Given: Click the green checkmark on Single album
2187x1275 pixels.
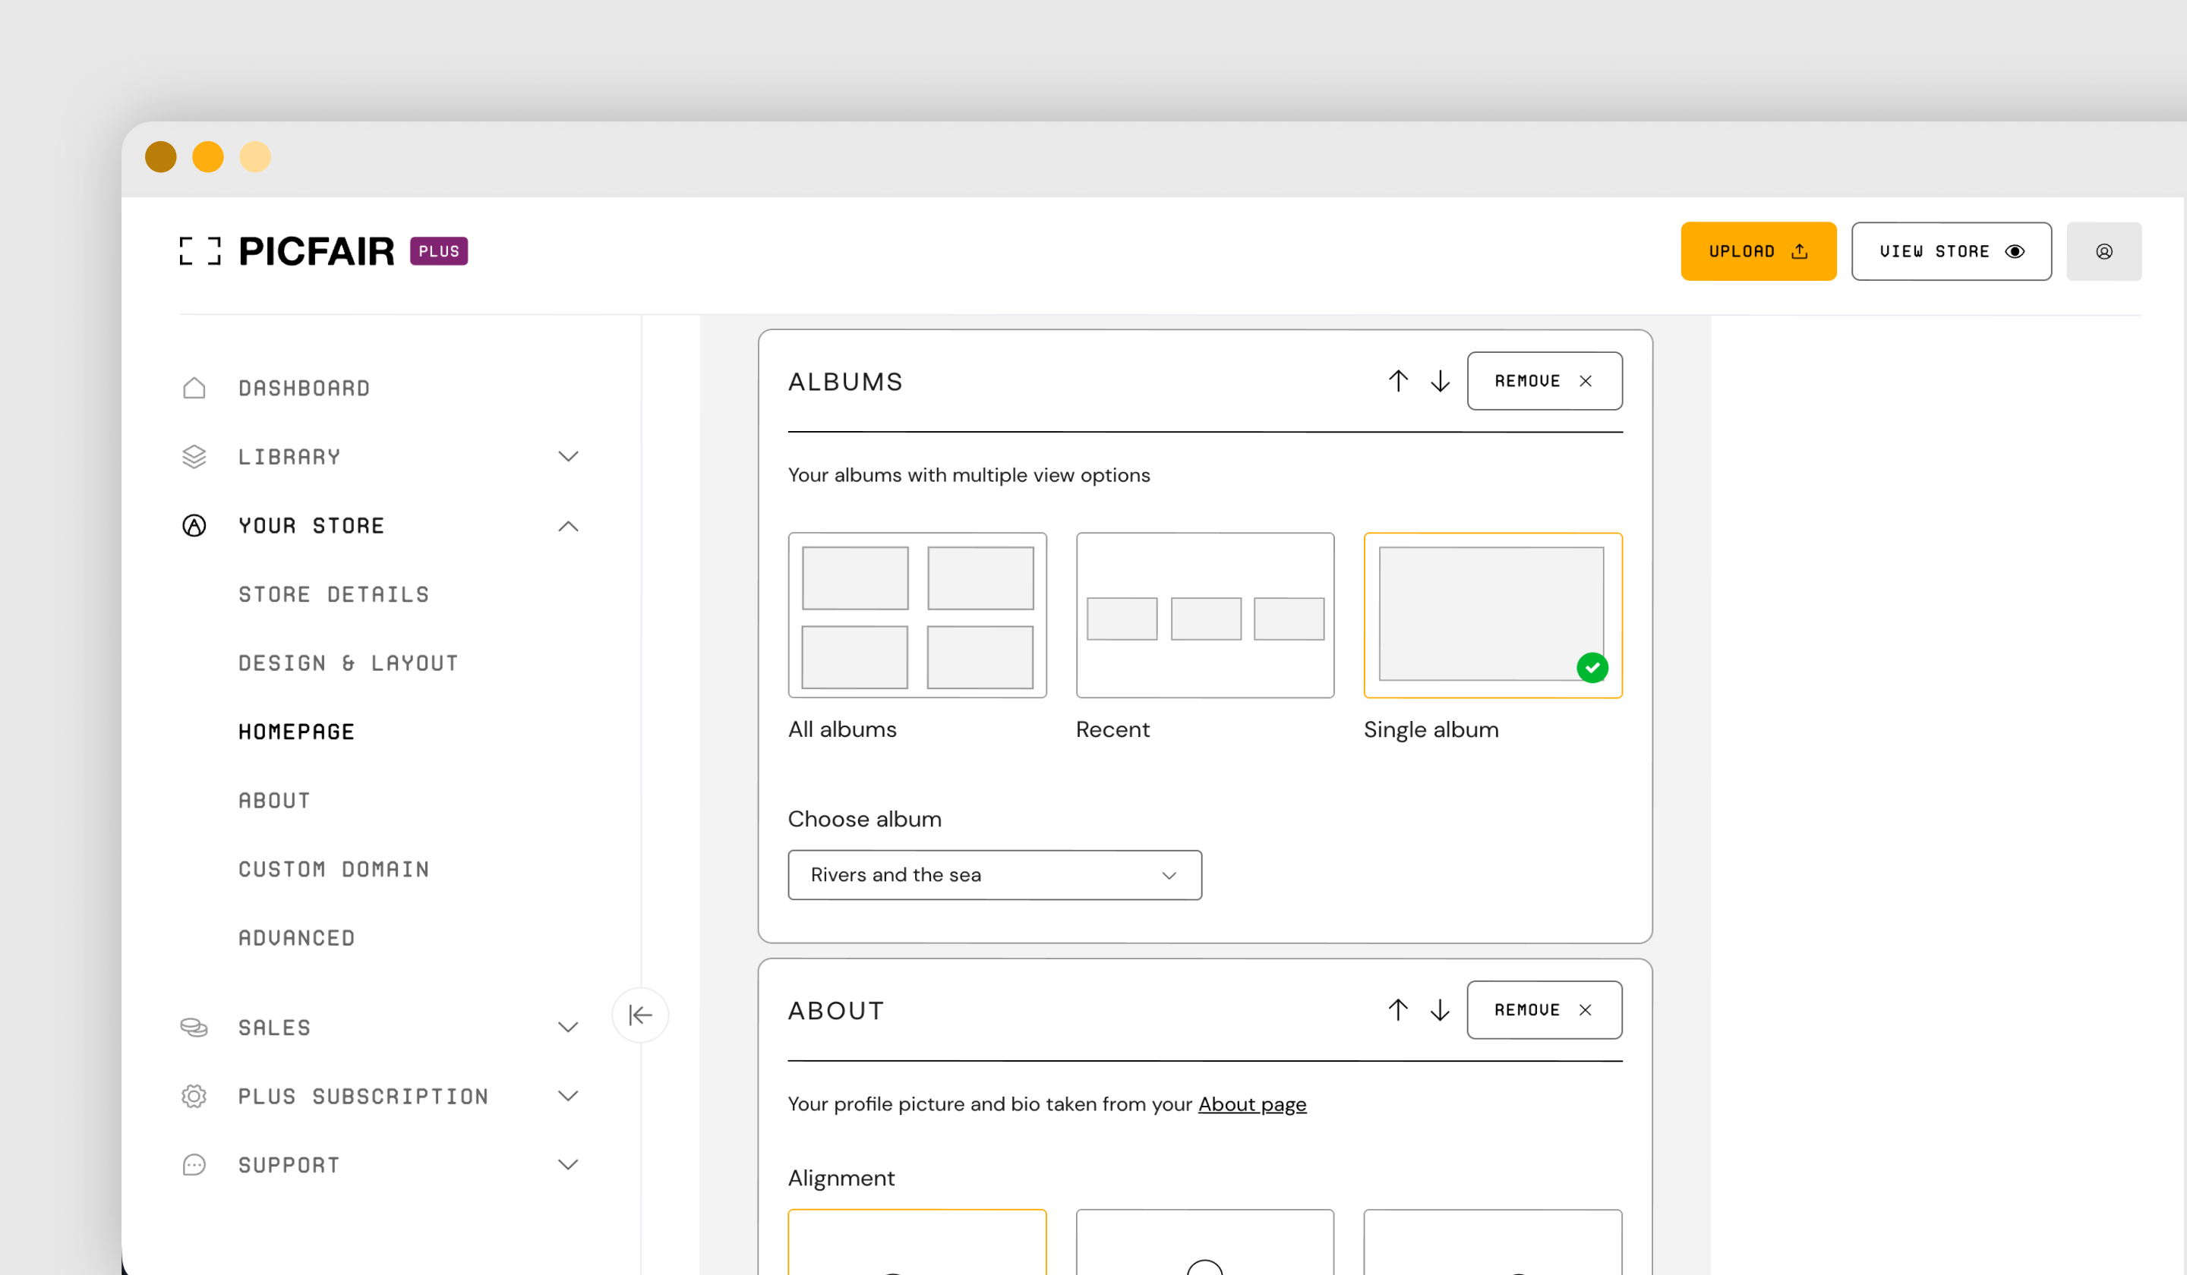Looking at the screenshot, I should [1592, 668].
